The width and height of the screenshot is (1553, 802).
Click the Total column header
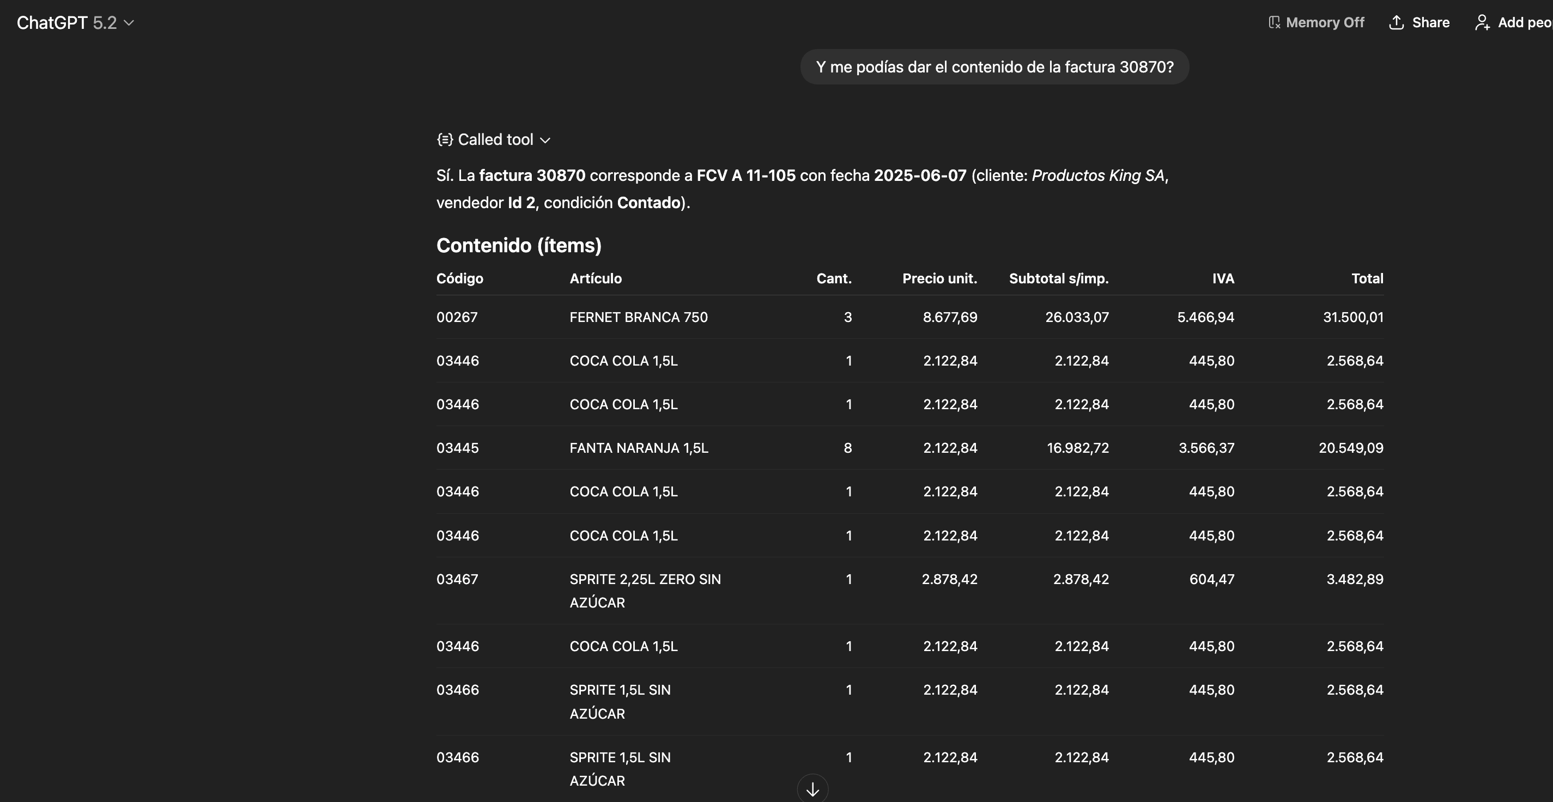[1367, 278]
